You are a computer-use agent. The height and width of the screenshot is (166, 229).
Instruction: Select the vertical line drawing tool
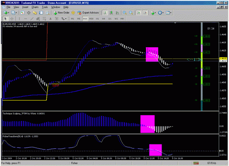(19, 19)
